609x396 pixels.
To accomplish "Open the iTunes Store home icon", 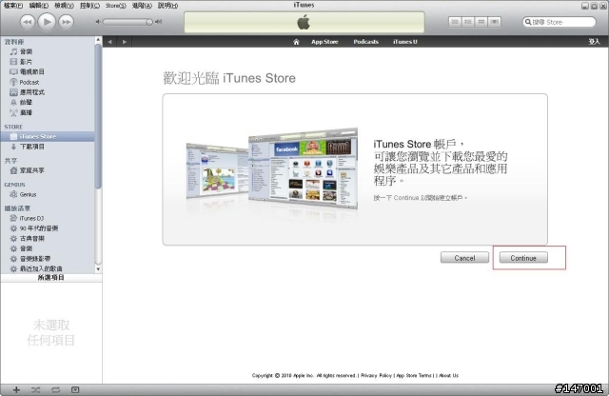I will tap(296, 42).
